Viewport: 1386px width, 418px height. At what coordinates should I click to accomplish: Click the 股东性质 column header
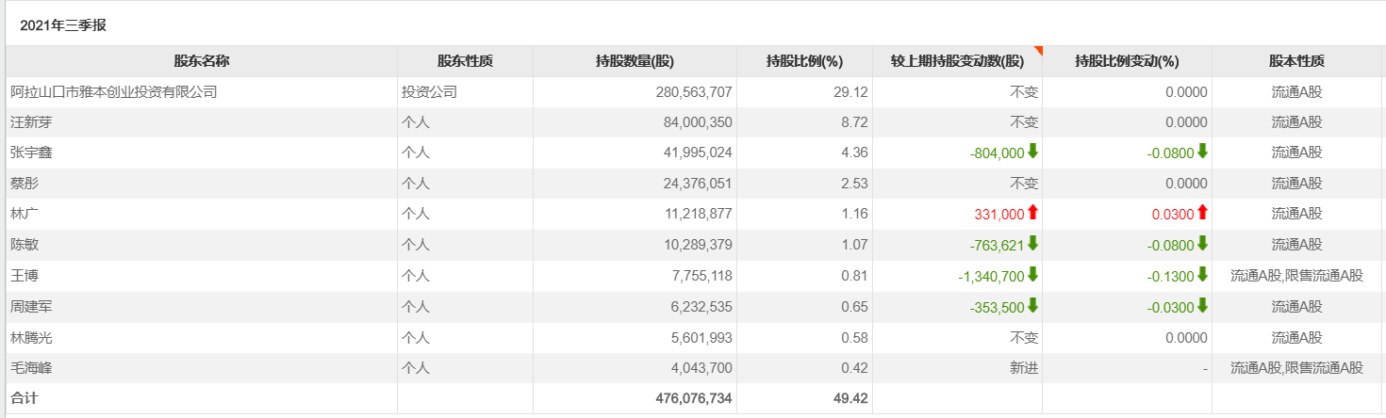[465, 61]
